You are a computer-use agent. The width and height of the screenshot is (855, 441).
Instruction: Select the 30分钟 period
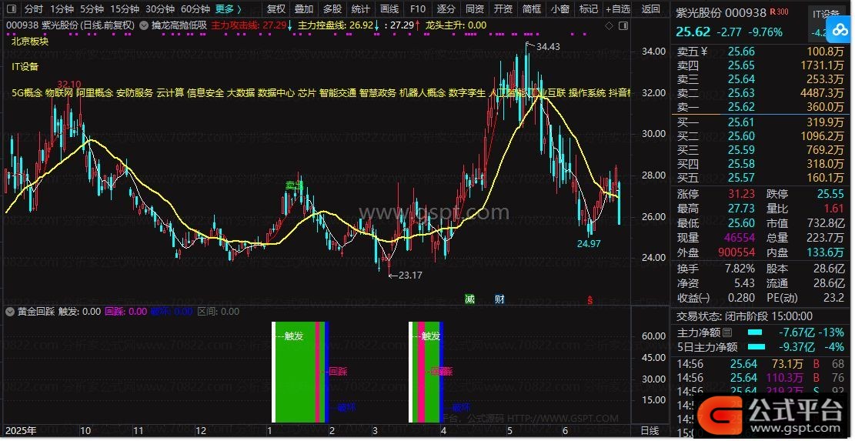click(x=160, y=8)
